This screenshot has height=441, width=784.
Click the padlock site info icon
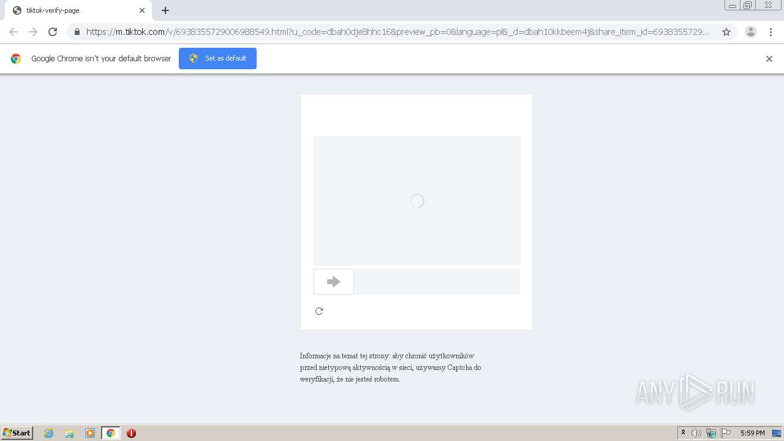click(77, 32)
